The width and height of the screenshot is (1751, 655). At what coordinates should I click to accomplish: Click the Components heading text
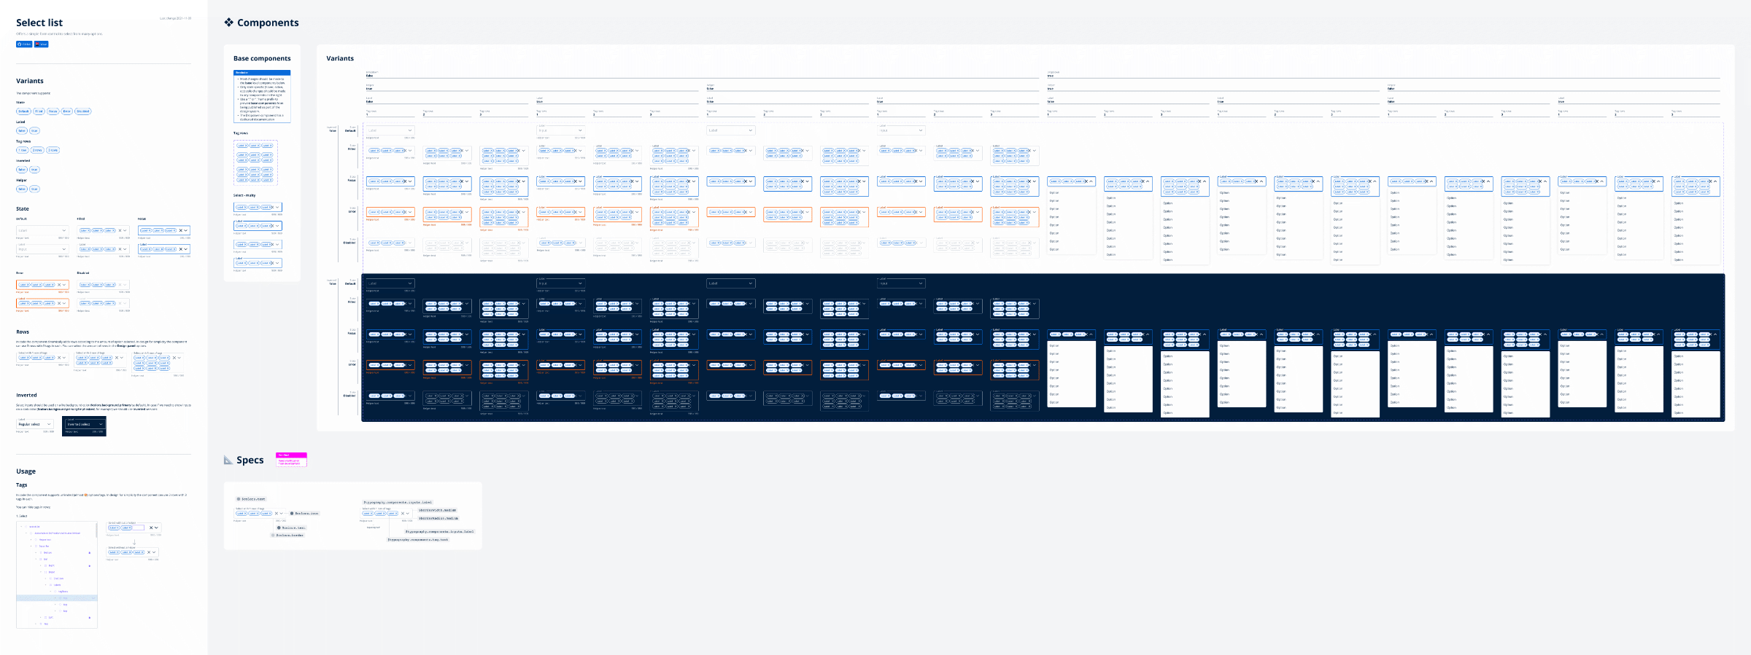click(268, 23)
